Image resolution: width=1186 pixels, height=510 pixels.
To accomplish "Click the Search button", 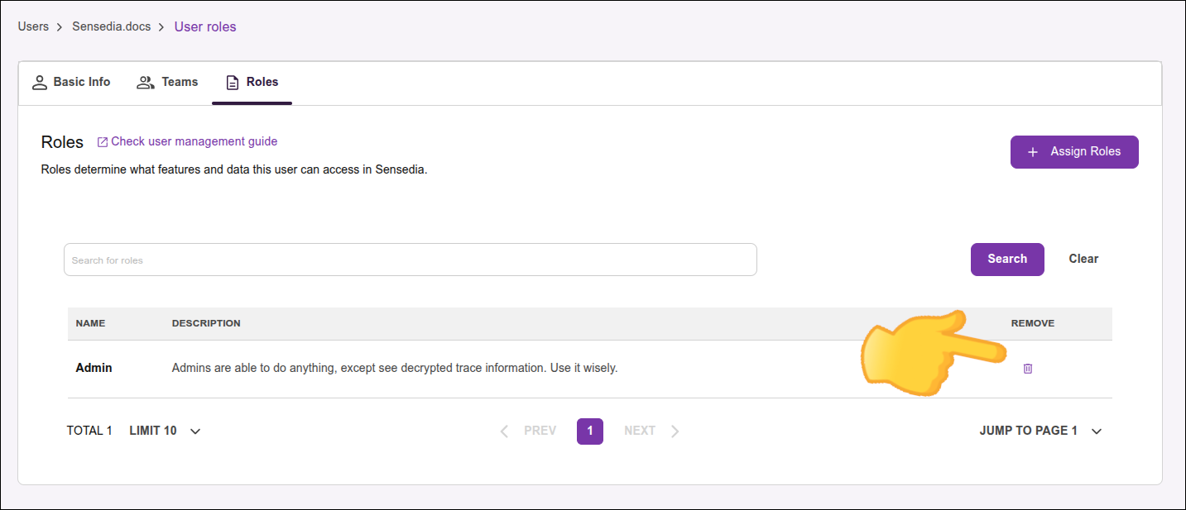I will pyautogui.click(x=1007, y=259).
